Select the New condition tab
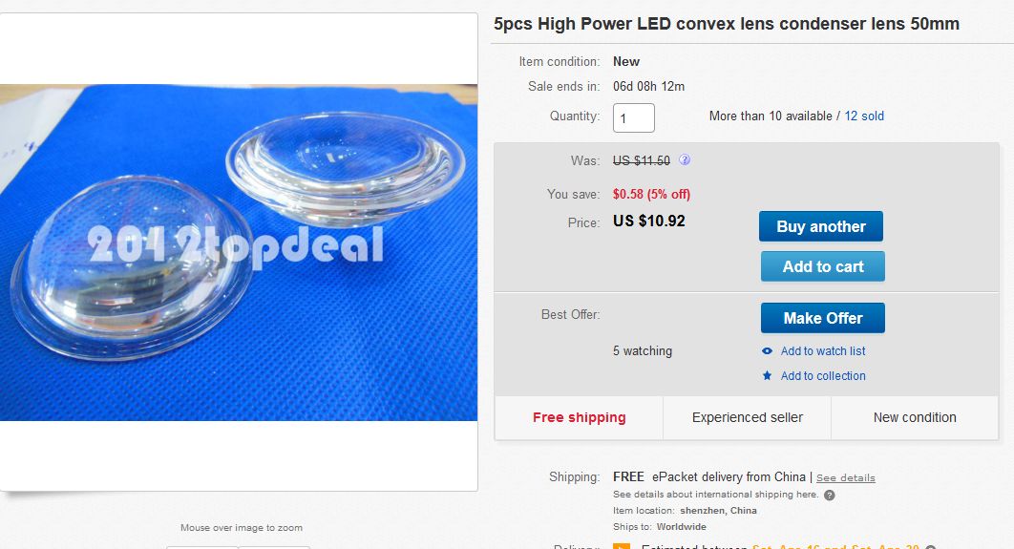1014x549 pixels. (x=914, y=417)
